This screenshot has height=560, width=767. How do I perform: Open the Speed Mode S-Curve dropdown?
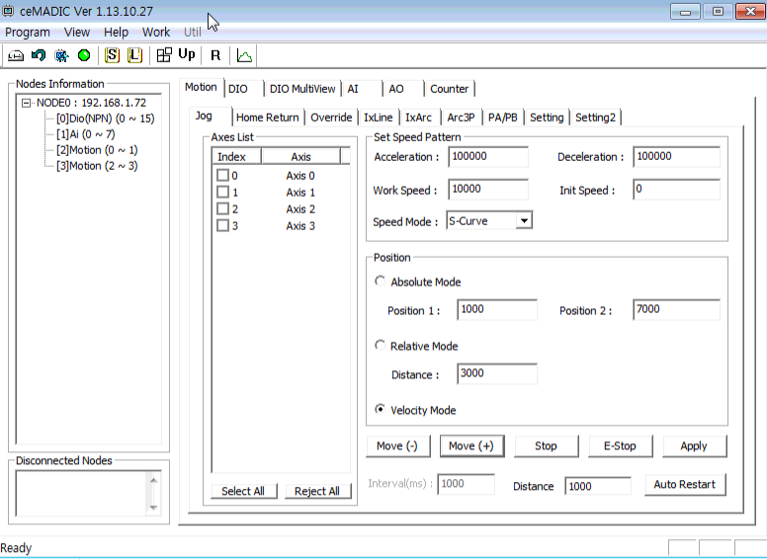point(524,221)
